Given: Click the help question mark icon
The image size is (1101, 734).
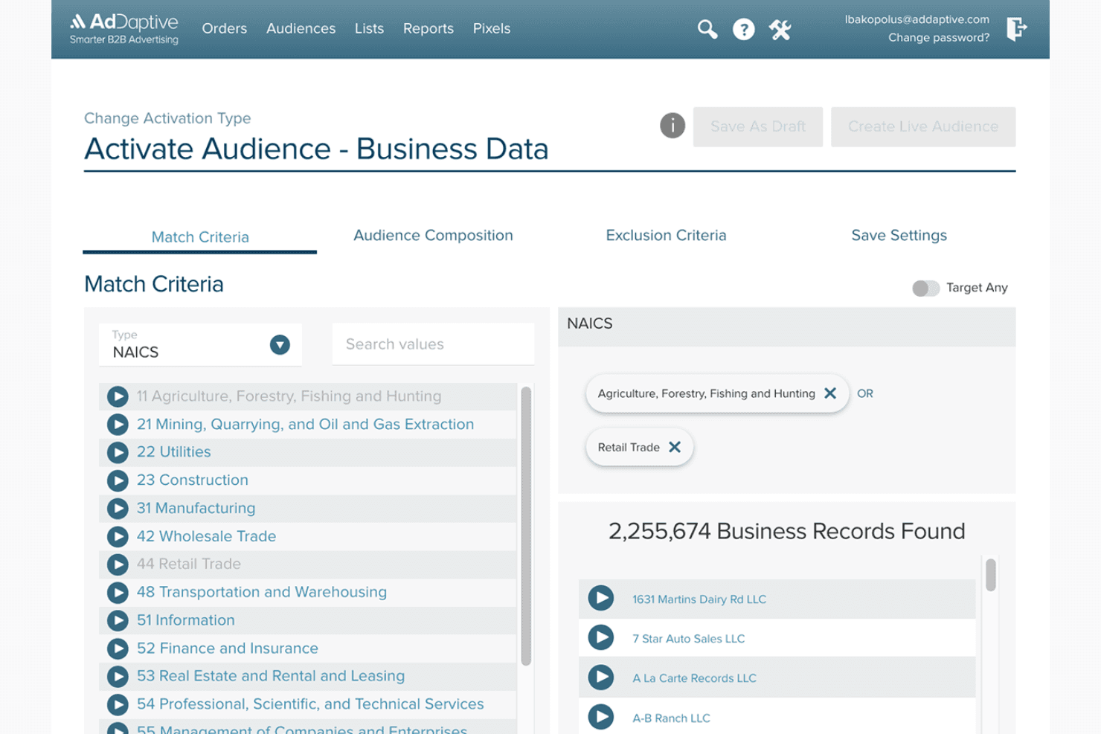Looking at the screenshot, I should [743, 29].
